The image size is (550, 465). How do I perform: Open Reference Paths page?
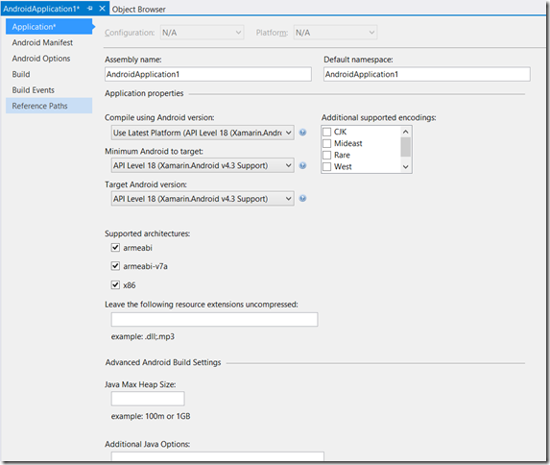pos(49,106)
